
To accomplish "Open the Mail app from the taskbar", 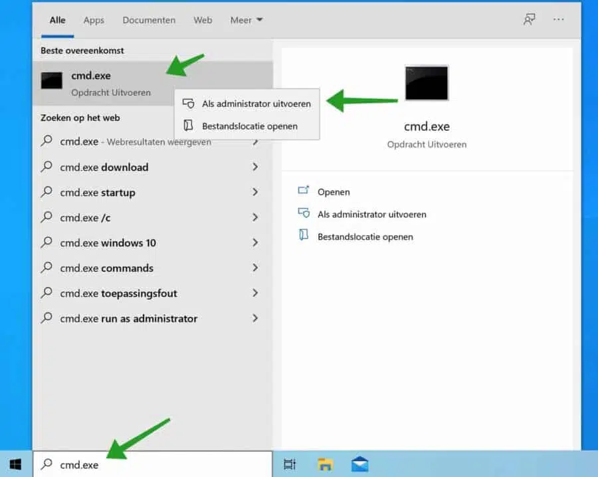I will [x=359, y=464].
